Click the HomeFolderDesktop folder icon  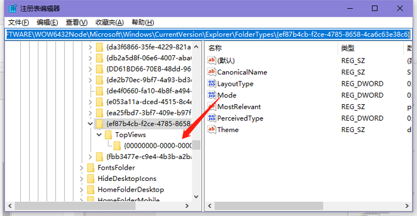[91, 190]
